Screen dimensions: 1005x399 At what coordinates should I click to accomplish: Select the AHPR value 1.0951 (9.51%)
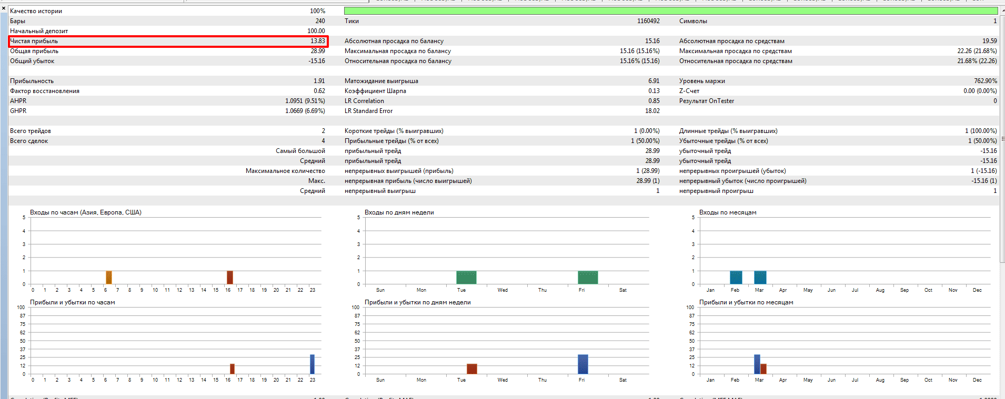click(x=305, y=101)
